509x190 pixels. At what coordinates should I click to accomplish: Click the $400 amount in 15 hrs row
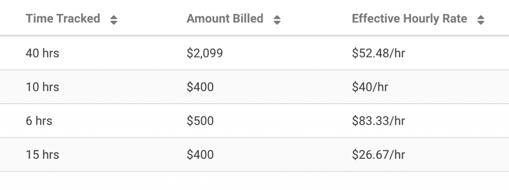point(200,155)
